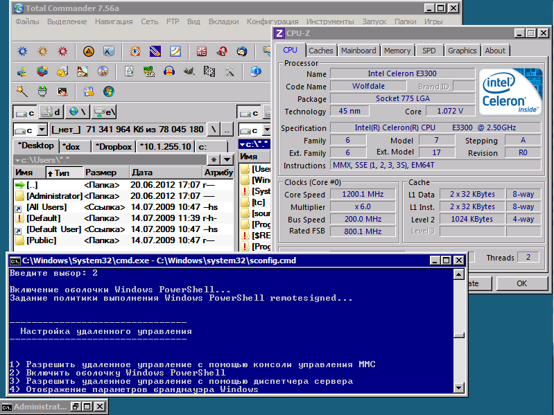Switch to the Memory tab in CPU-Z
Screen dimensions: 554x415
397,51
